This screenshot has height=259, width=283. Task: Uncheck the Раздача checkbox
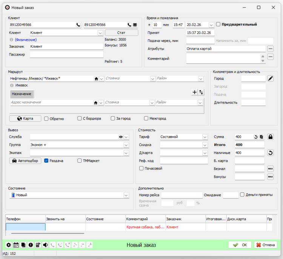[46, 160]
